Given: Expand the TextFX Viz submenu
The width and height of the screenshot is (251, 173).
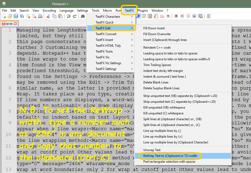Looking at the screenshot, I should pos(111,57).
